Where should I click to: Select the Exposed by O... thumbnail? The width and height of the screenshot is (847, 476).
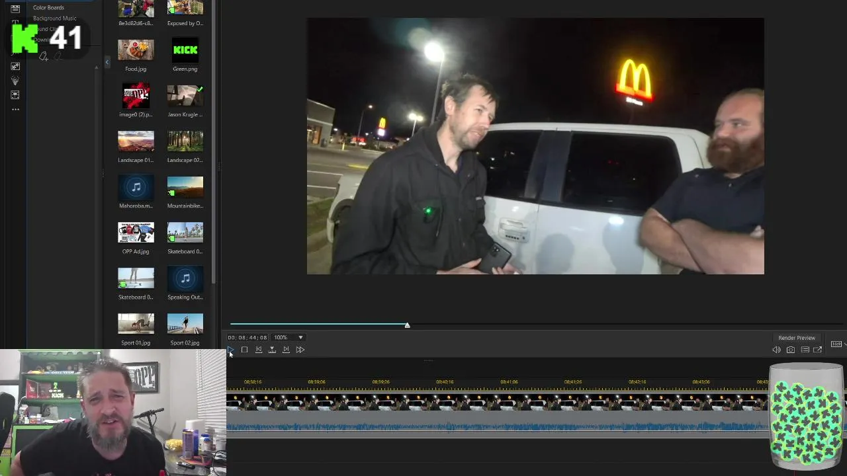pyautogui.click(x=185, y=8)
